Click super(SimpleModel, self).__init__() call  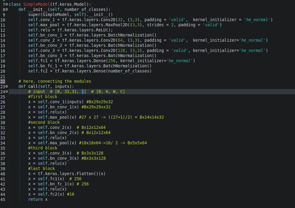70,14
